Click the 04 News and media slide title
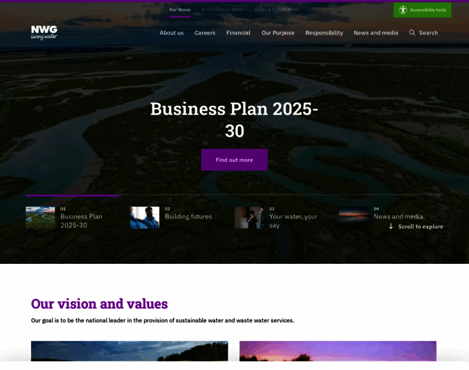Image resolution: width=469 pixels, height=370 pixels. pyautogui.click(x=398, y=216)
